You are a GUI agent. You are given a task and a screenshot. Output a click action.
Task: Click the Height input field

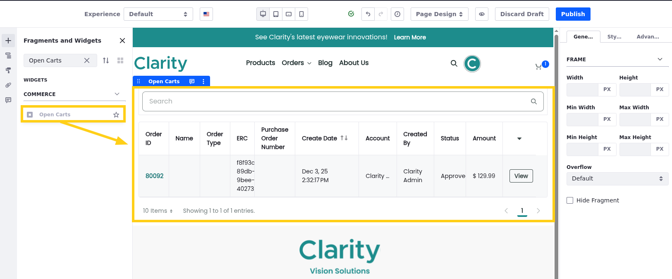(x=635, y=89)
